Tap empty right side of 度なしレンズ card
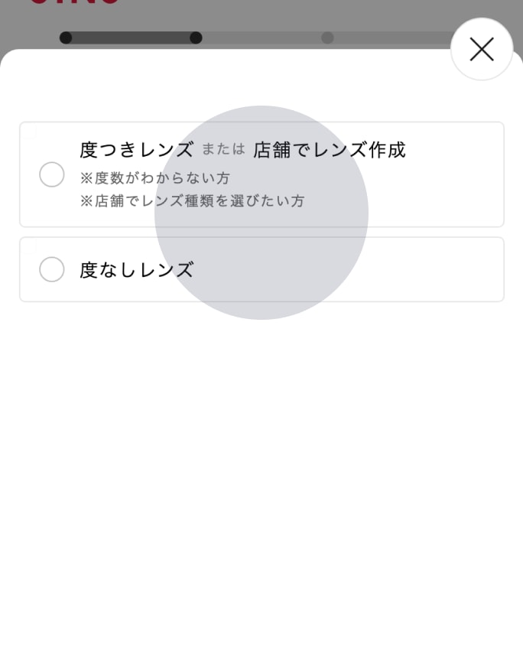Viewport: 523px width, 658px height. 428,269
